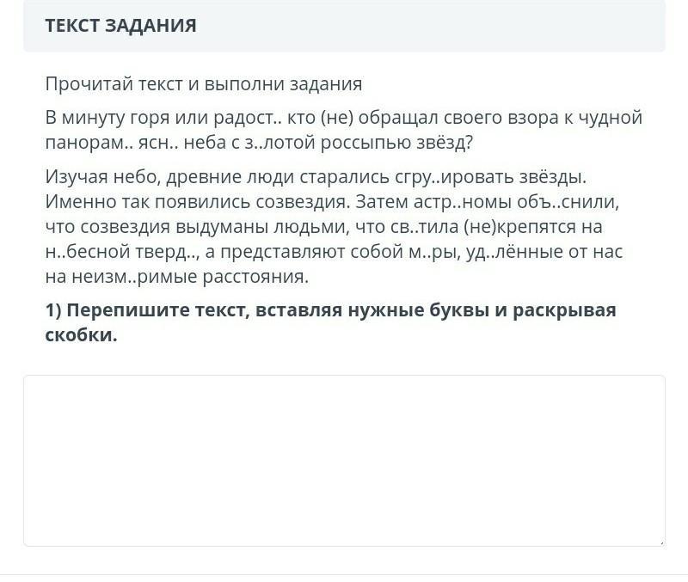Click inside the empty answer text area
Screen dimensions: 688x582
[x=344, y=460]
